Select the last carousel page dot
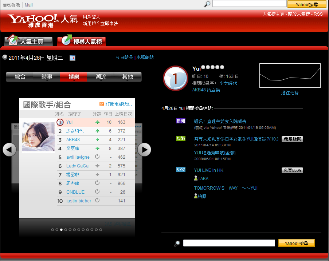The width and height of the screenshot is (329, 261). point(101,230)
